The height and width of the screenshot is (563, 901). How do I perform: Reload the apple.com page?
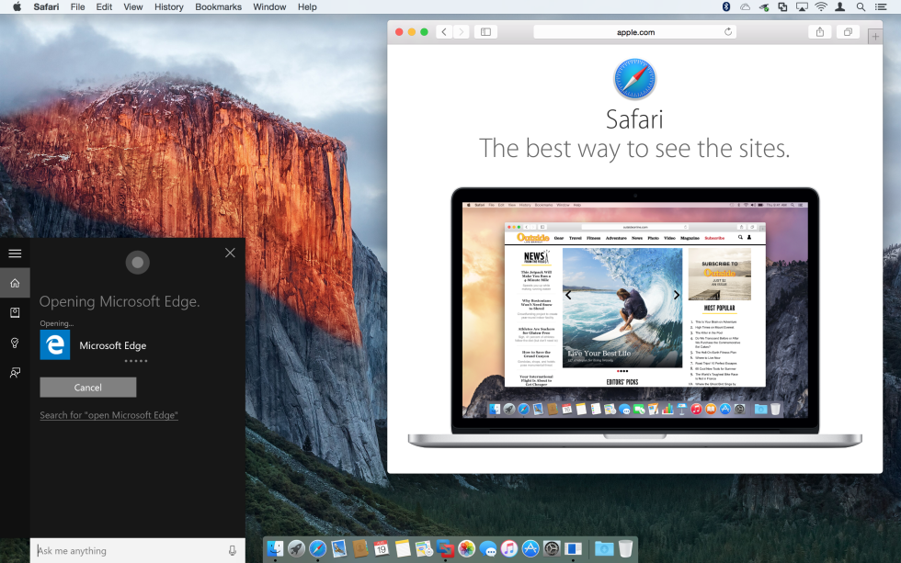[x=728, y=32]
